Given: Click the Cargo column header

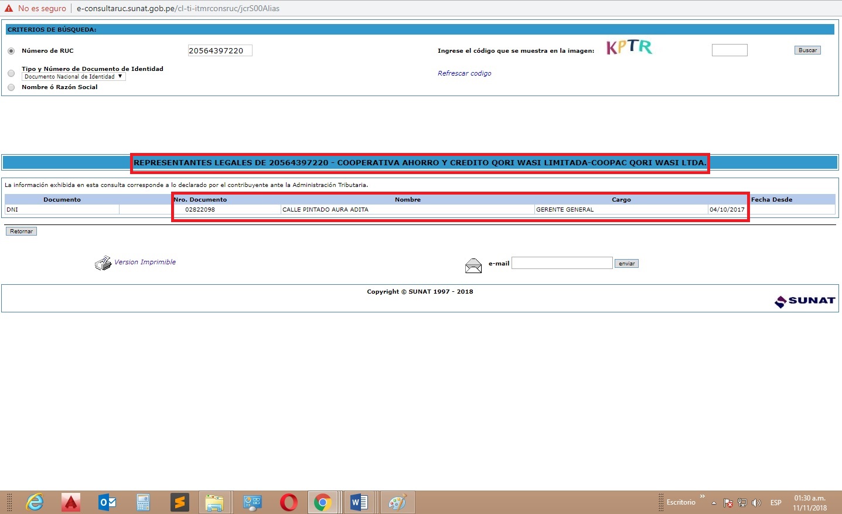Looking at the screenshot, I should 621,200.
